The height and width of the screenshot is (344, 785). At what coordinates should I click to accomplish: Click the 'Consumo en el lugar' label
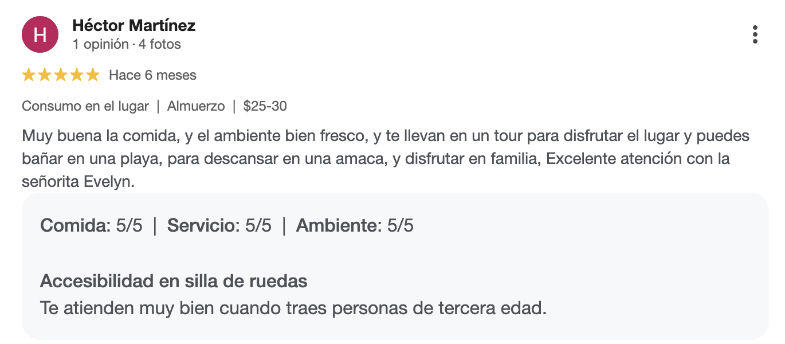[x=85, y=106]
